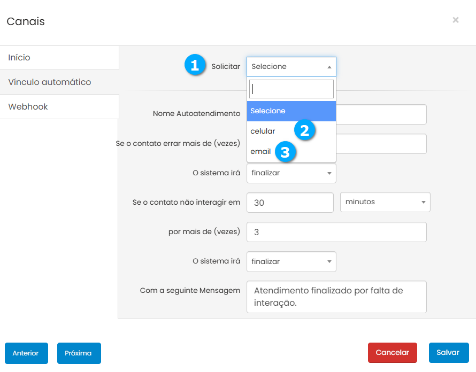
Task: Switch to the Início tab
Action: 59,58
